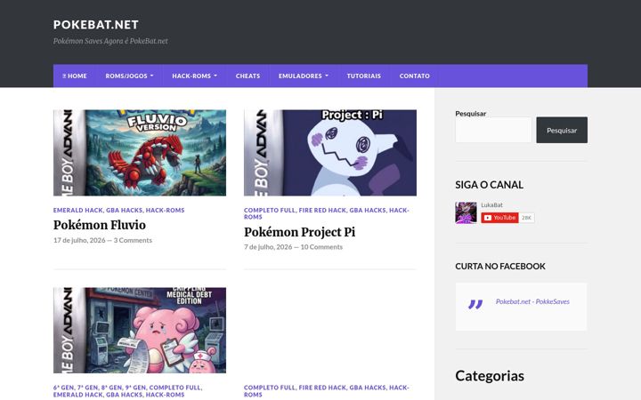This screenshot has height=400, width=641.
Task: Select FIRE RED HACK category above Project Pi
Action: coord(322,210)
